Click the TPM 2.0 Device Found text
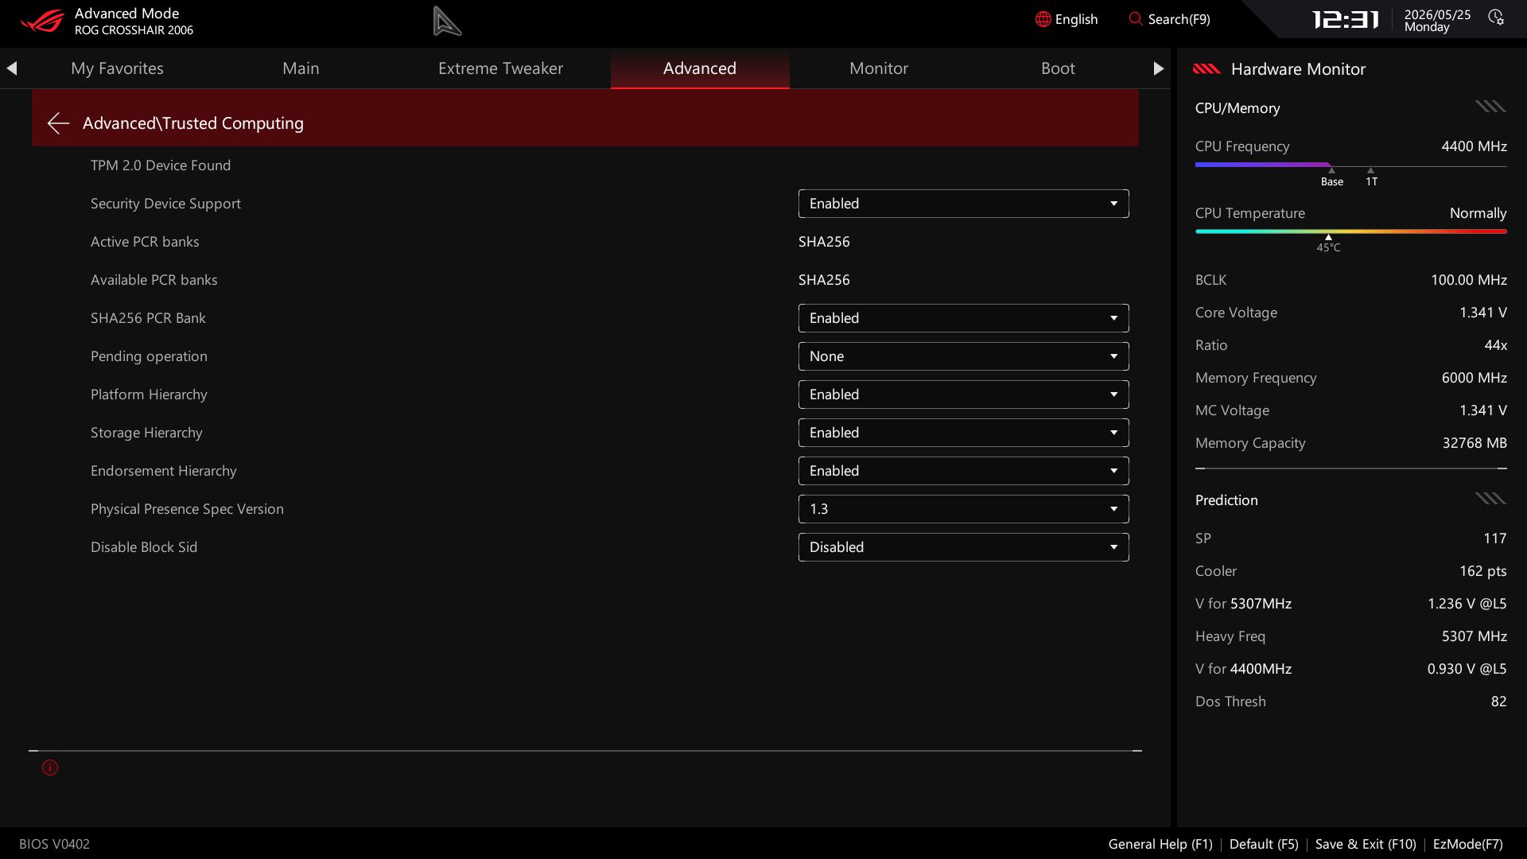Image resolution: width=1527 pixels, height=859 pixels. pyautogui.click(x=161, y=165)
